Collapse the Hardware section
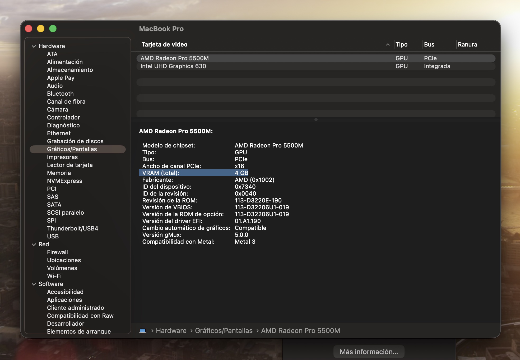 (x=34, y=46)
